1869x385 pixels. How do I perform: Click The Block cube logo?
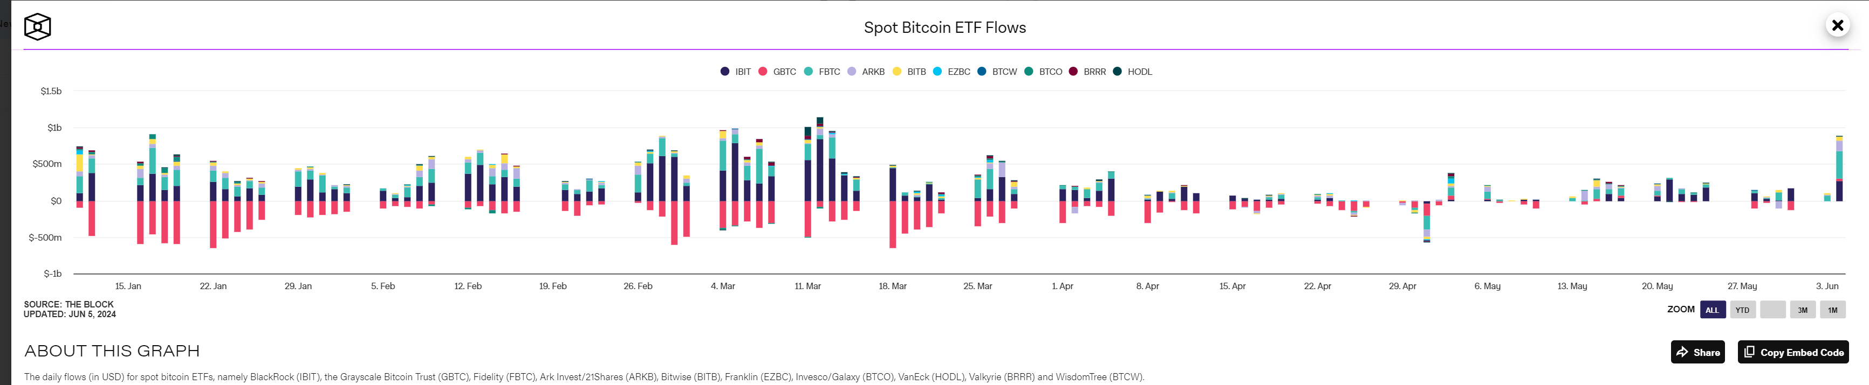[x=37, y=27]
